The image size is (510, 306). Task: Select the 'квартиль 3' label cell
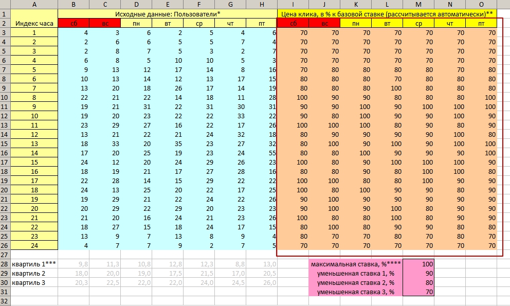pyautogui.click(x=34, y=282)
